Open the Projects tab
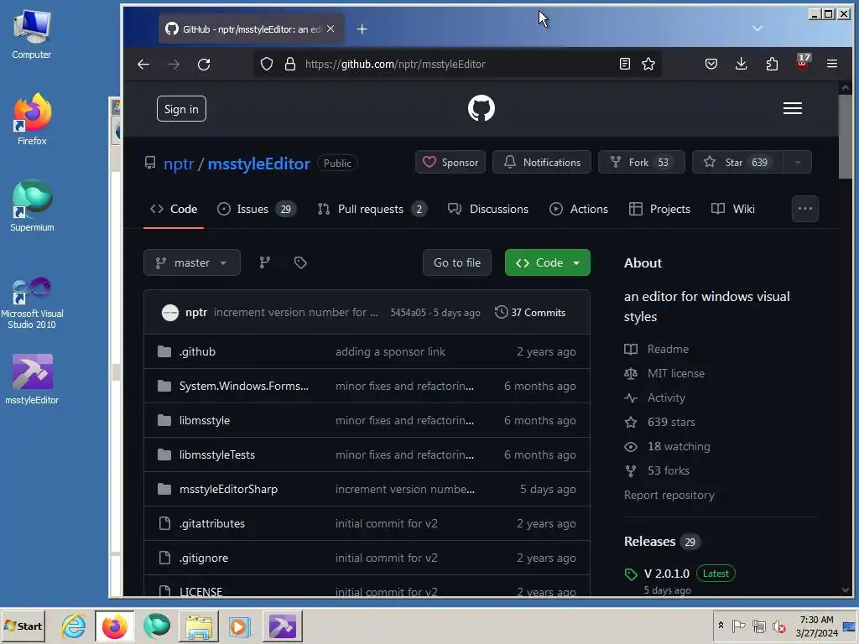Viewport: 859px width, 644px height. (x=659, y=209)
